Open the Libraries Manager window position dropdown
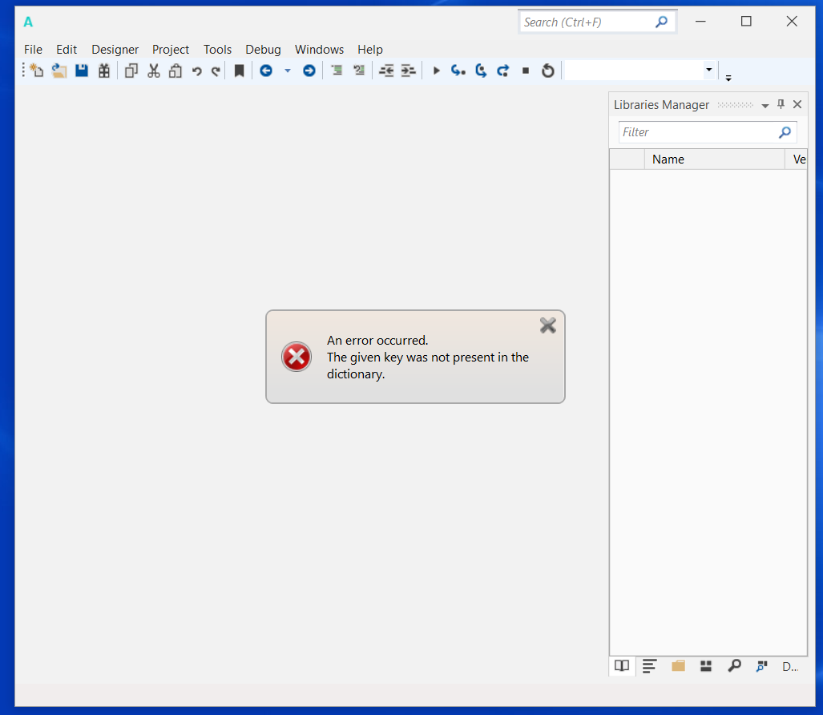 click(765, 106)
